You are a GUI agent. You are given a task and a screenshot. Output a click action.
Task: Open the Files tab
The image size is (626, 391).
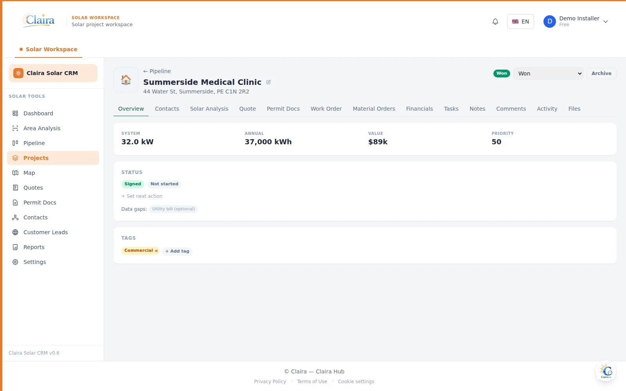574,109
